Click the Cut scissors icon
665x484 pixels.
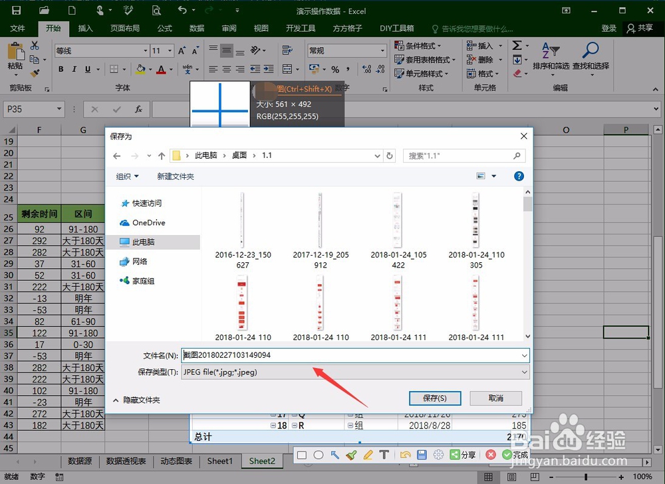coord(35,45)
